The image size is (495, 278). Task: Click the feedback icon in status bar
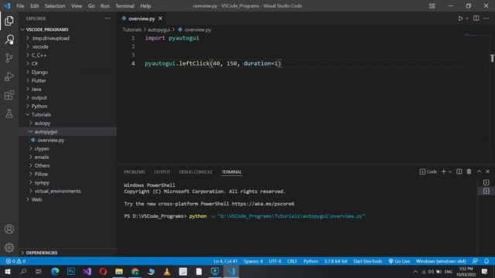pyautogui.click(x=475, y=261)
